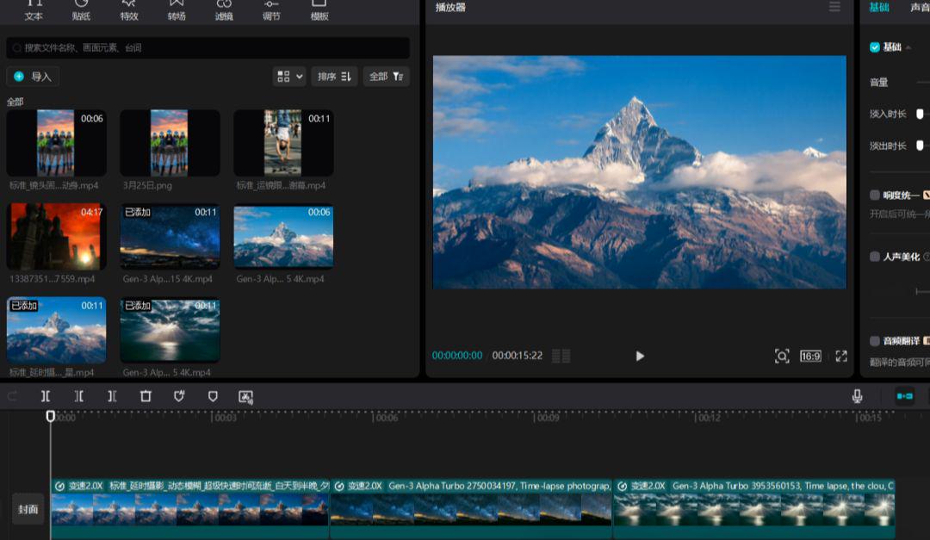This screenshot has height=540, width=930.
Task: Select the 标准_镜头... 00:06 dancers video thumbnail
Action: [x=56, y=143]
